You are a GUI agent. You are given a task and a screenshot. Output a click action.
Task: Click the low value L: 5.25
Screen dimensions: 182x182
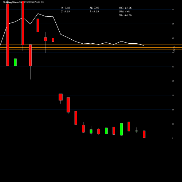(94, 11)
